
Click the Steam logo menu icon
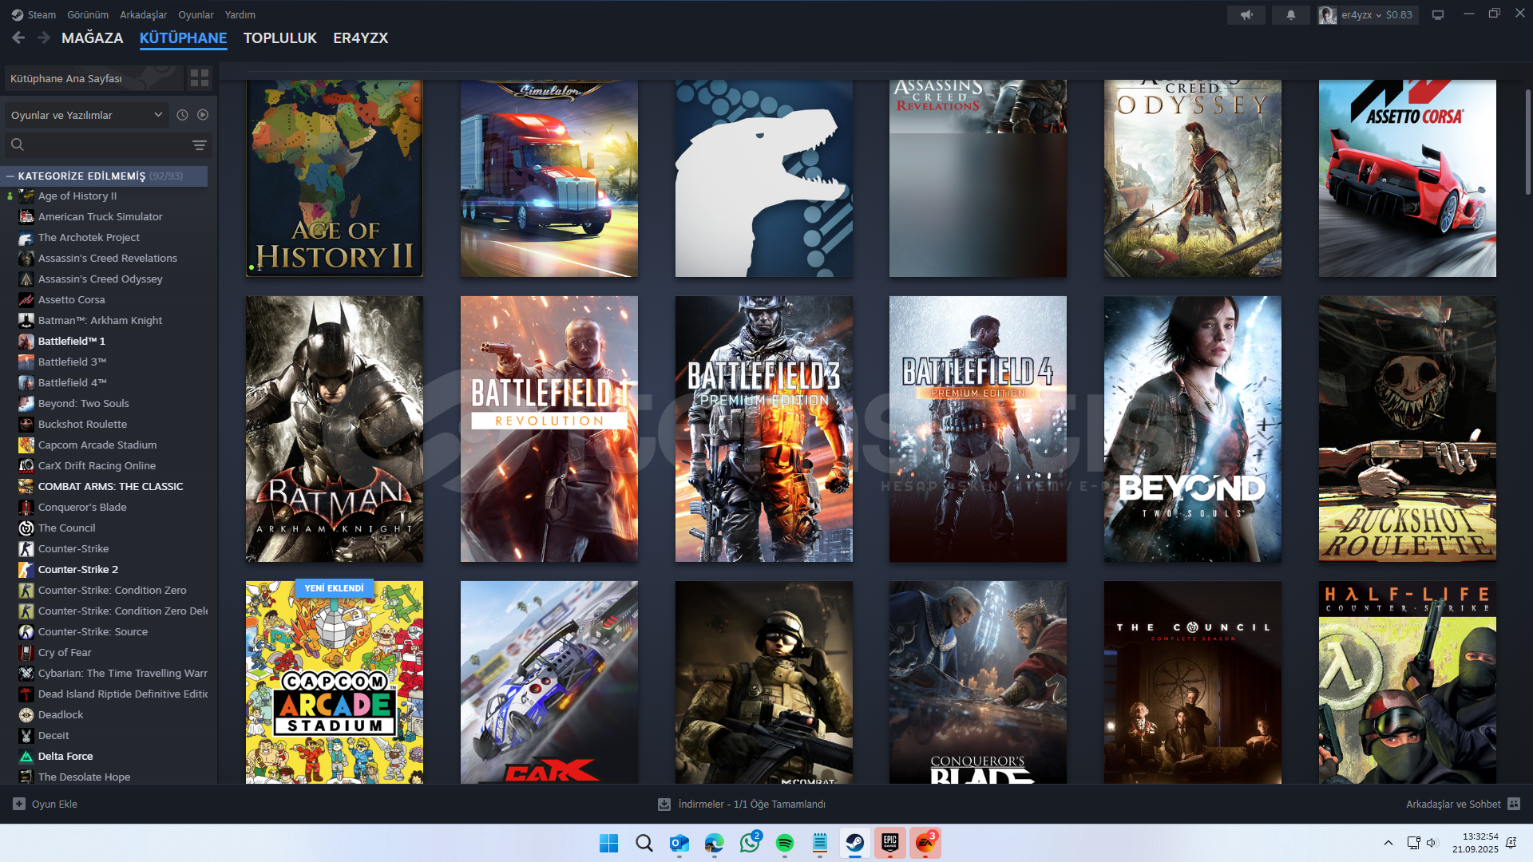[18, 14]
